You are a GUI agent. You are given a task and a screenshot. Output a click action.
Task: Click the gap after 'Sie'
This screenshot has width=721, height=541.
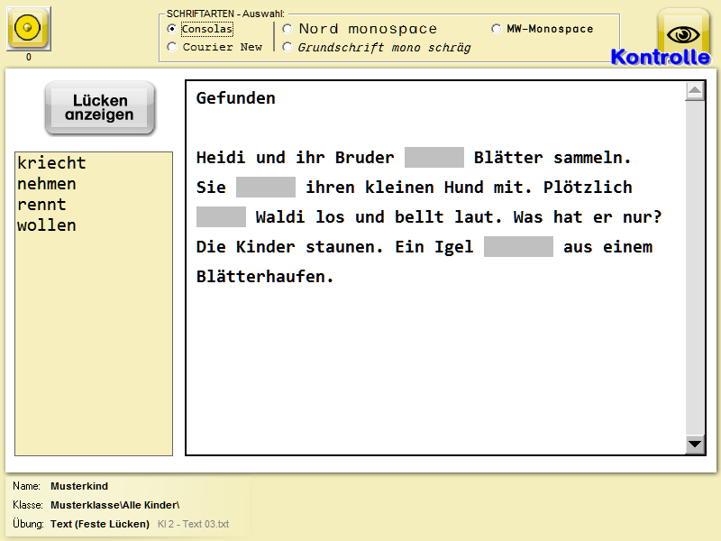[x=266, y=188]
